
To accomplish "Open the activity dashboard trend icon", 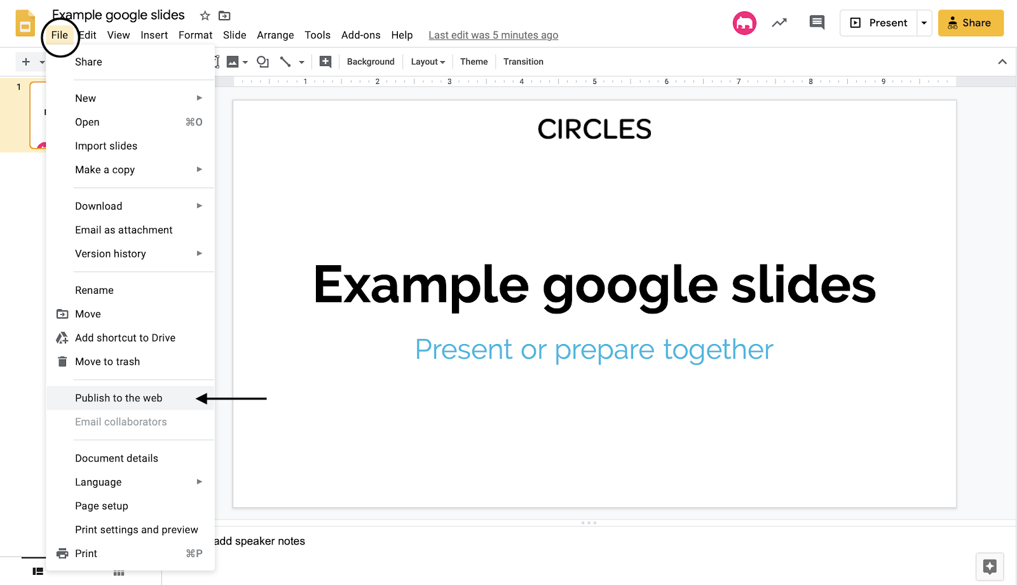I will tap(779, 23).
